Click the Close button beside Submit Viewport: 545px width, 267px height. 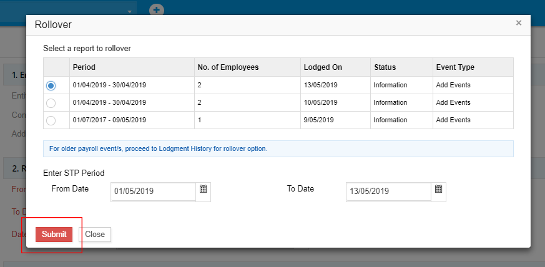(x=95, y=235)
